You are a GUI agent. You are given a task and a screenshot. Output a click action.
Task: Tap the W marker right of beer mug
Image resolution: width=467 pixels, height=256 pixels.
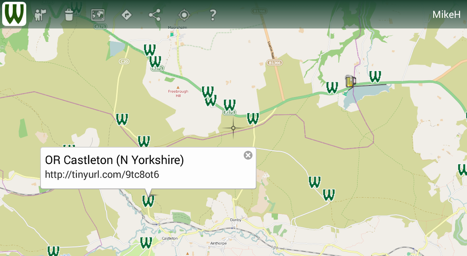click(x=375, y=77)
